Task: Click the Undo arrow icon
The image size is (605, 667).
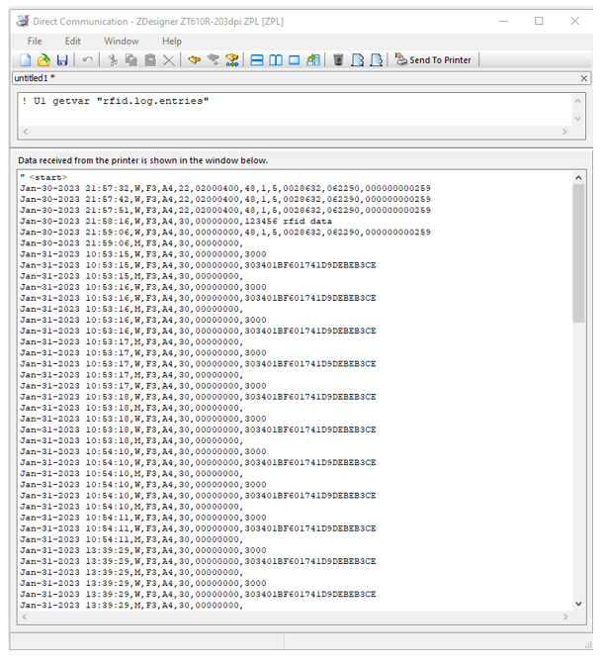Action: click(x=88, y=60)
